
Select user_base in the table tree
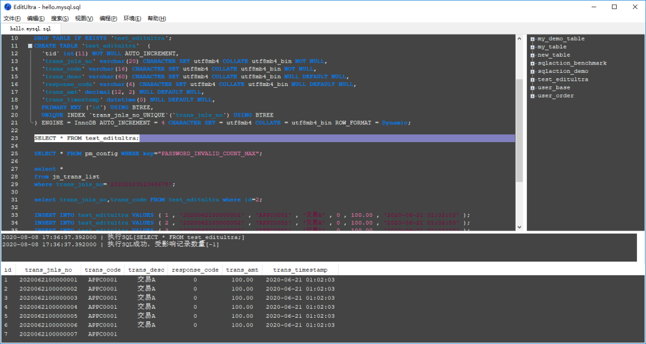[x=554, y=87]
